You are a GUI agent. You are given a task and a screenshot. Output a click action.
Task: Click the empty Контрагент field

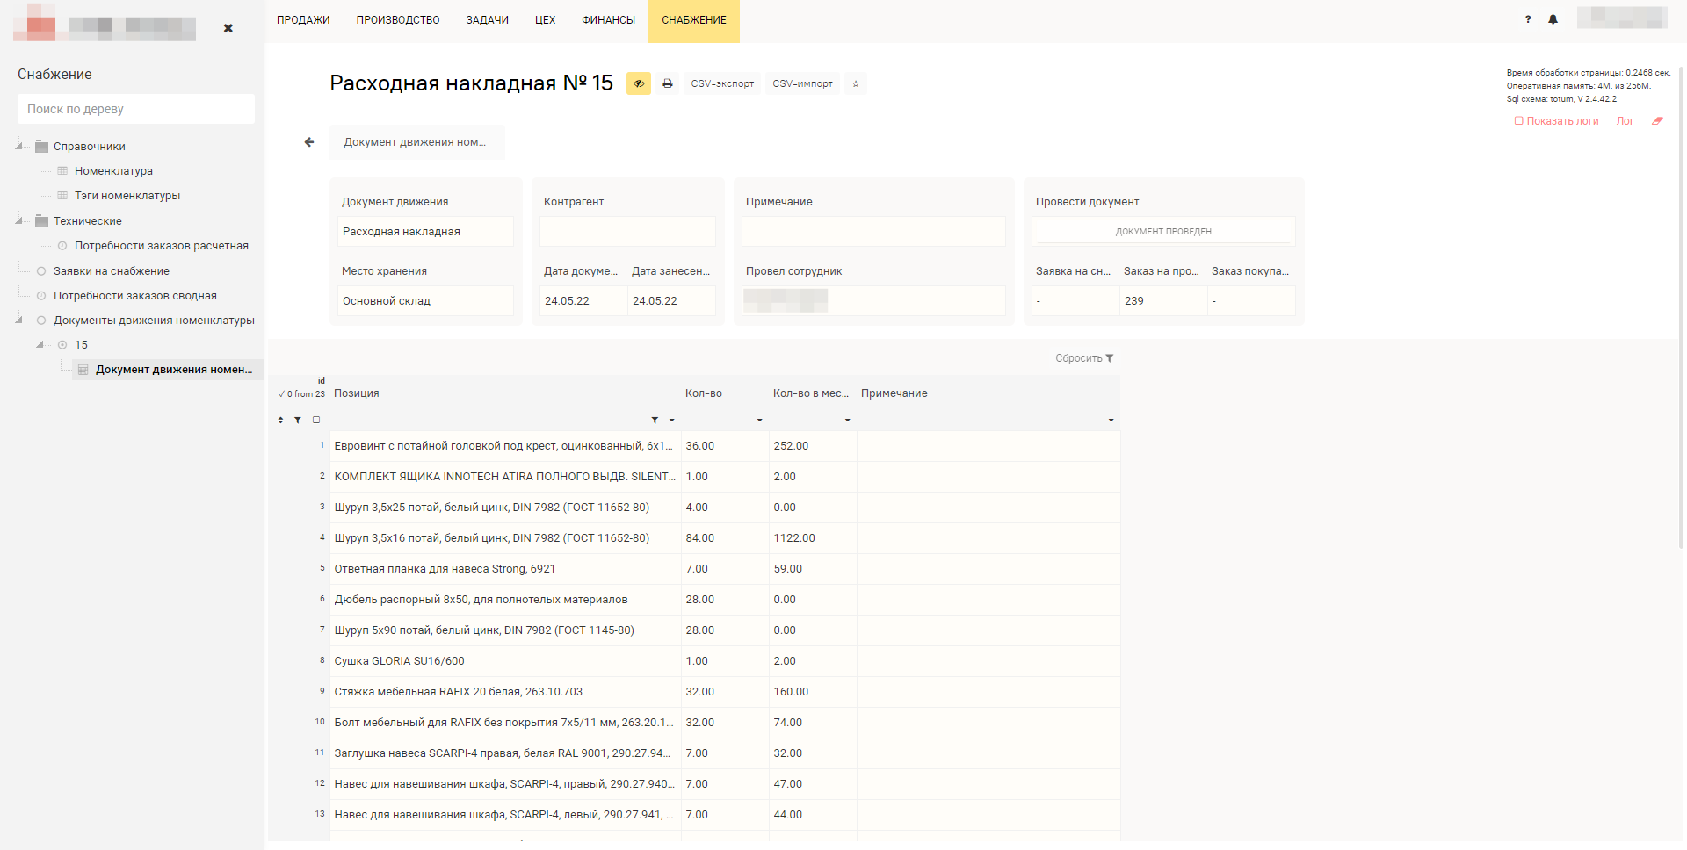[627, 232]
